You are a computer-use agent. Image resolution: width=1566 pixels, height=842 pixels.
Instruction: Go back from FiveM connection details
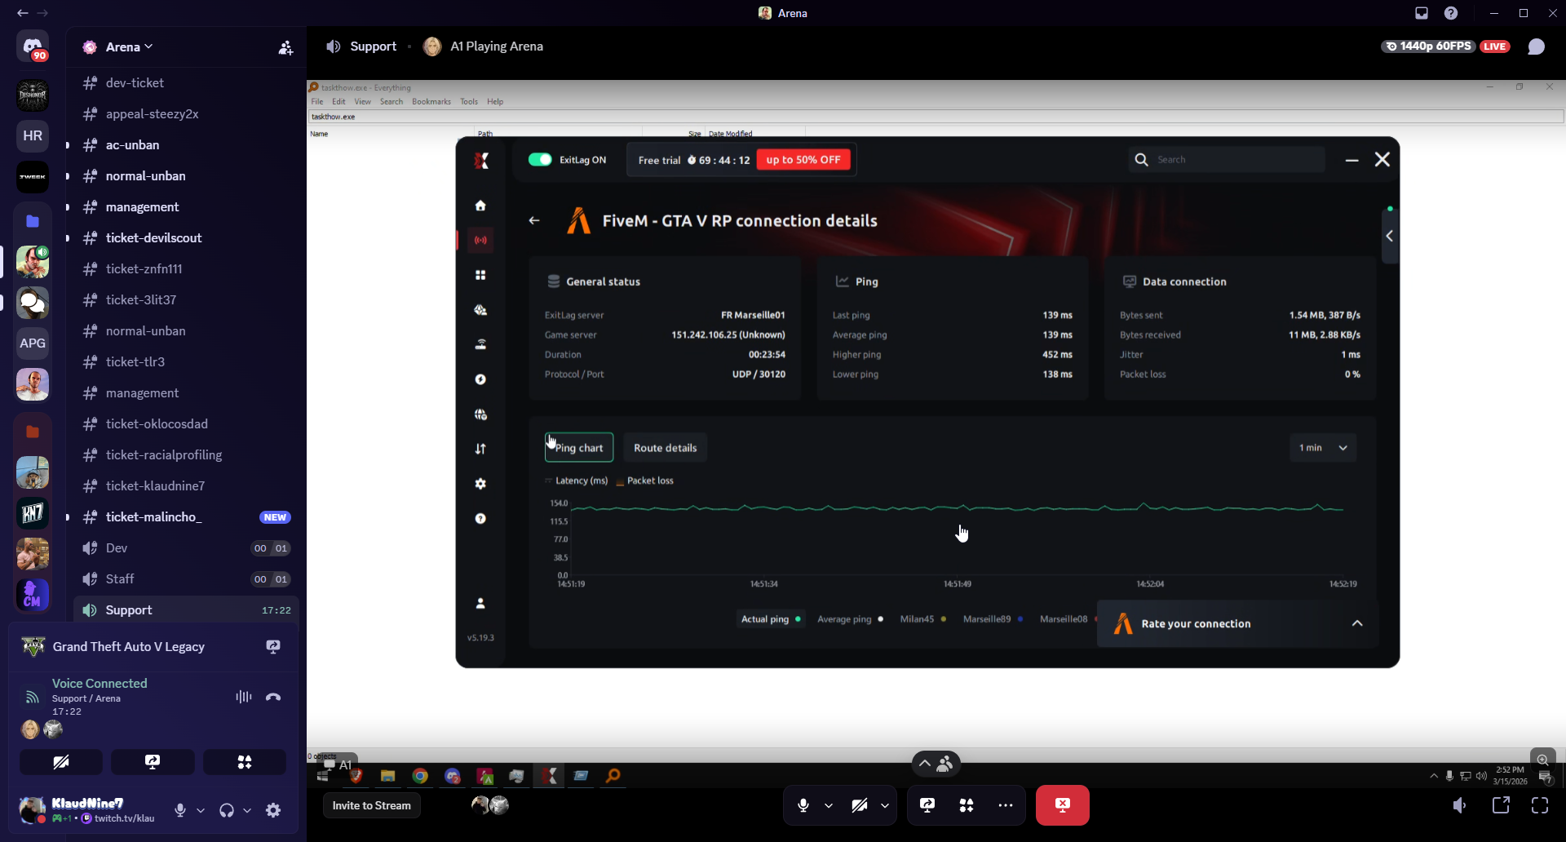coord(534,220)
